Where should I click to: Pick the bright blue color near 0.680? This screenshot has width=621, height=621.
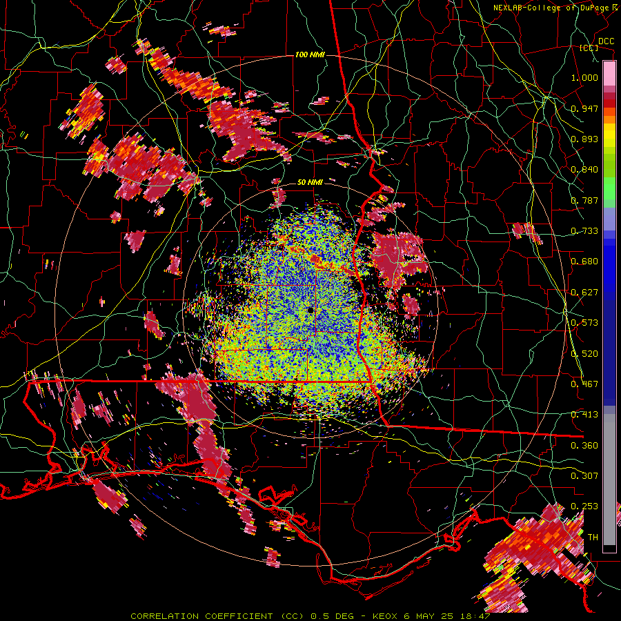pos(609,266)
